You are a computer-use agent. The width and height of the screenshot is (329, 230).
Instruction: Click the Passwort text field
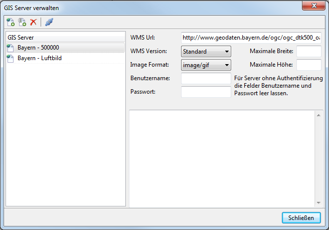206,92
